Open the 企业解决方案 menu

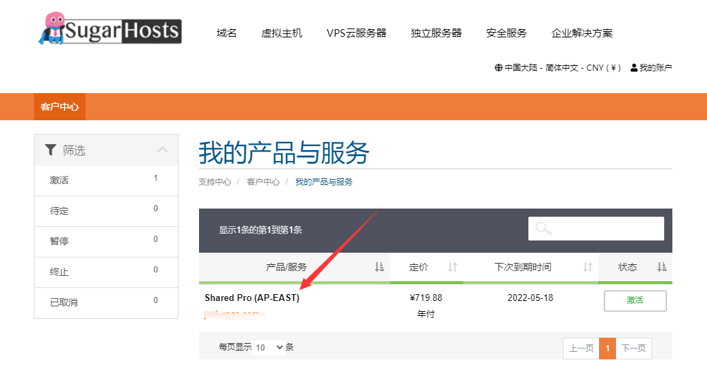coord(581,33)
